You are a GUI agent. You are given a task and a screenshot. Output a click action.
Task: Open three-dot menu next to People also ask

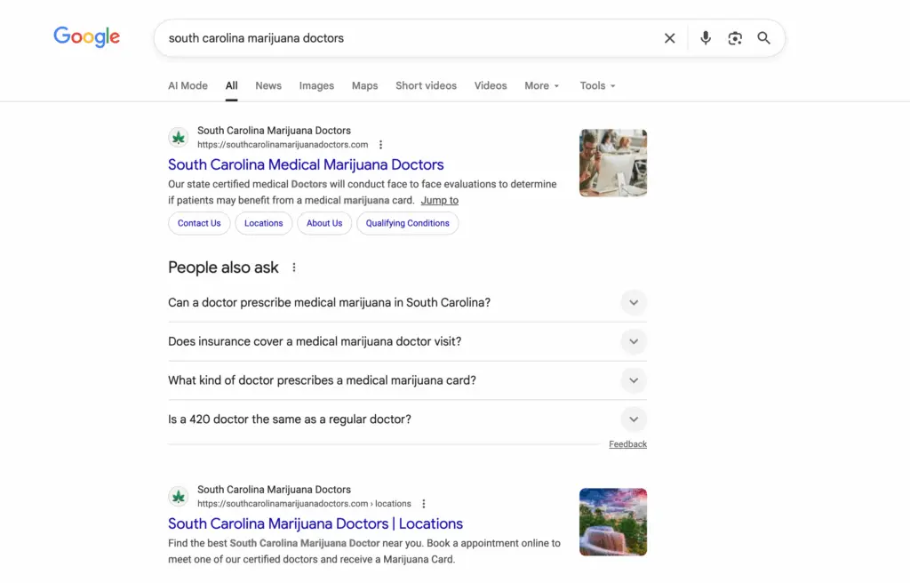[294, 268]
